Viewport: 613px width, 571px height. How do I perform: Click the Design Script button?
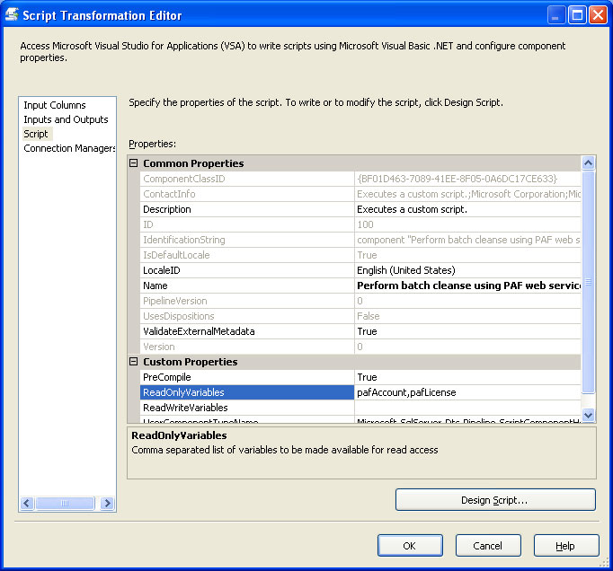point(495,499)
